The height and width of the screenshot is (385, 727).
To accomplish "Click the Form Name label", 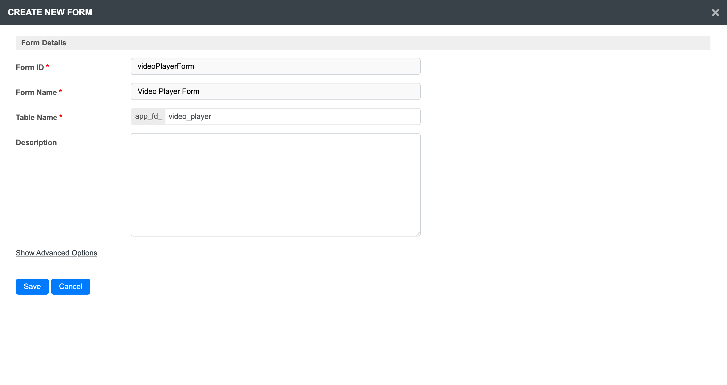I will click(36, 92).
